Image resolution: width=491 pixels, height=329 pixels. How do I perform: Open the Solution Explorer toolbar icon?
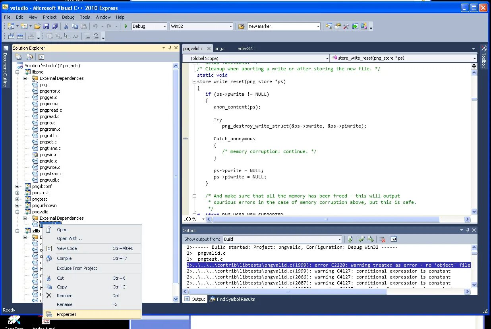329,26
